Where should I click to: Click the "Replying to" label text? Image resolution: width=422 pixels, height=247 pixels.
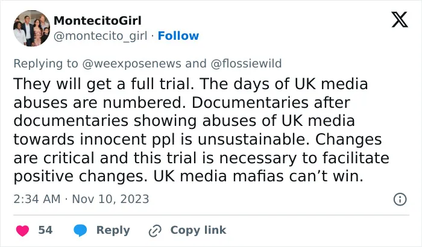point(46,64)
